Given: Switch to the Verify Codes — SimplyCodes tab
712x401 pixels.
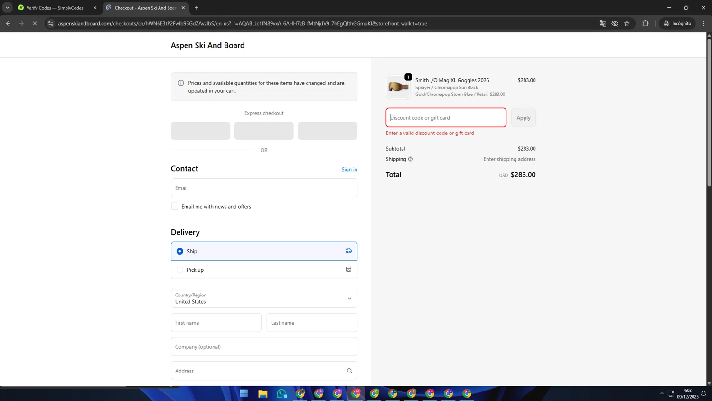Looking at the screenshot, I should [x=55, y=8].
